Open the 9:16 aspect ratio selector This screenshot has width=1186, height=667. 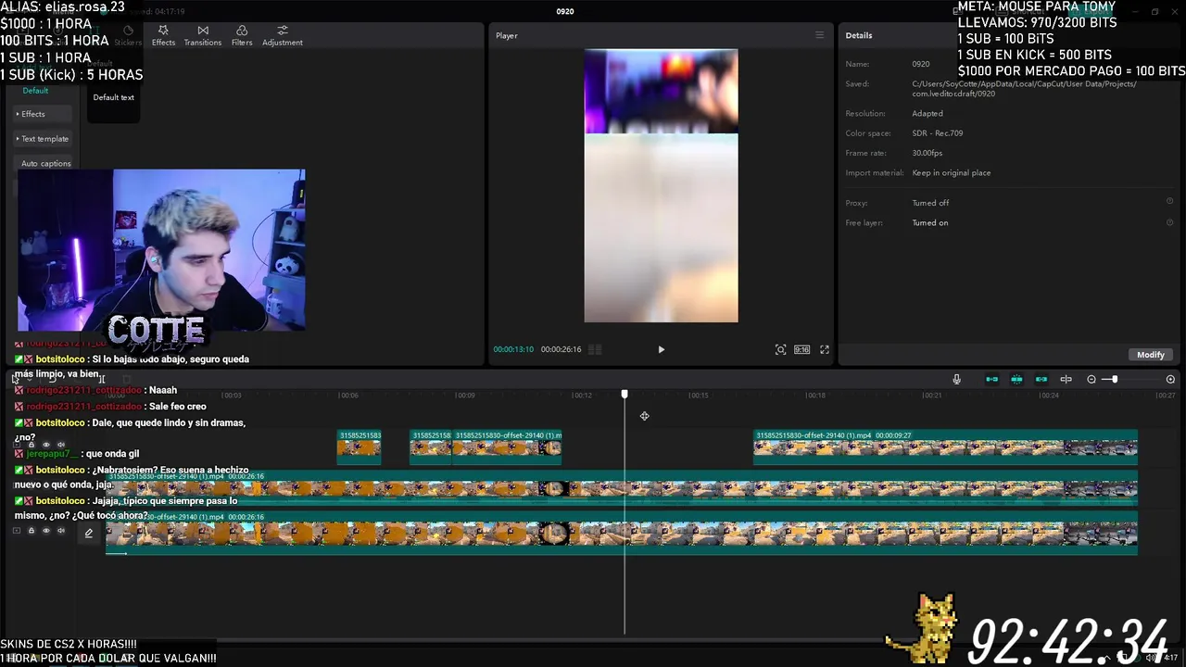801,349
